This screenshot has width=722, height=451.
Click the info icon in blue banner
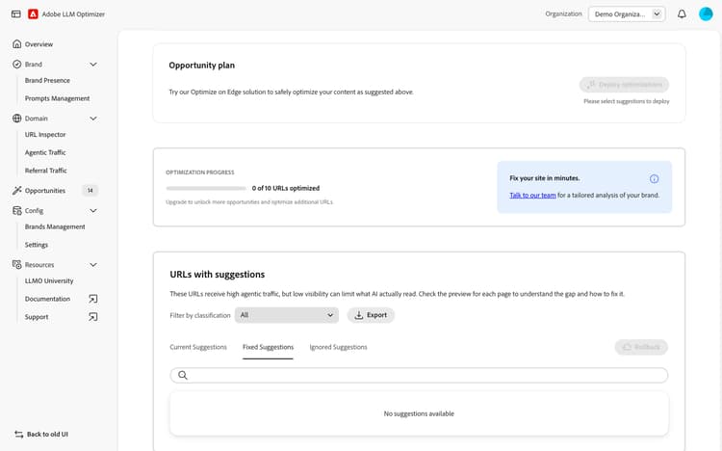click(x=655, y=178)
